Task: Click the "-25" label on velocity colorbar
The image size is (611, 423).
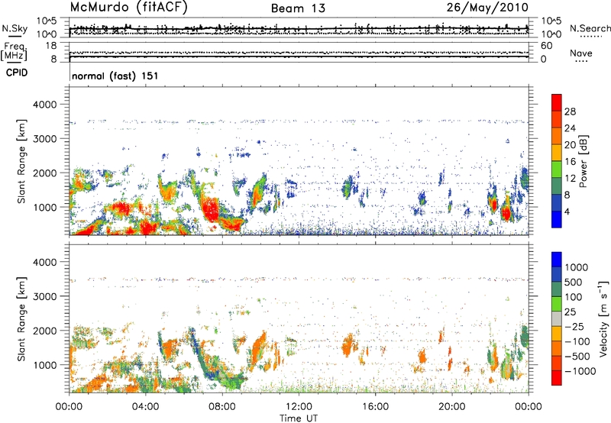Action: click(x=573, y=327)
